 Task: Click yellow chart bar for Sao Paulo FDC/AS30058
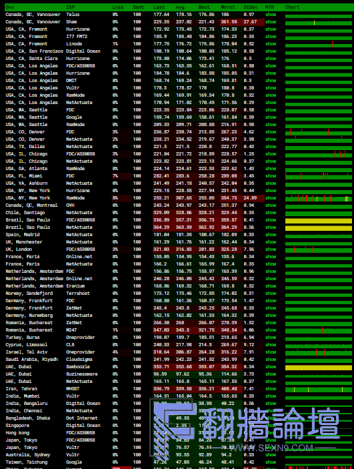pyautogui.click(x=319, y=221)
